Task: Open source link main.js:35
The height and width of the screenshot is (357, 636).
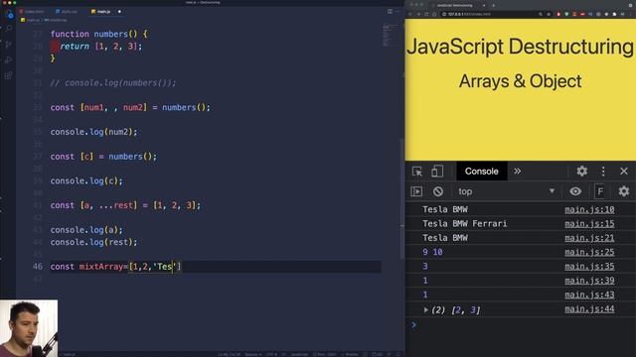Action: 589,267
